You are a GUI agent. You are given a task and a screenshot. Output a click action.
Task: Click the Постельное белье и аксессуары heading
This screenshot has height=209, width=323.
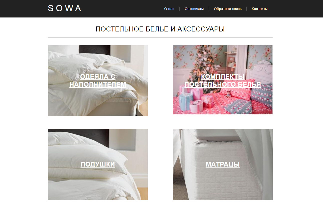[160, 29]
